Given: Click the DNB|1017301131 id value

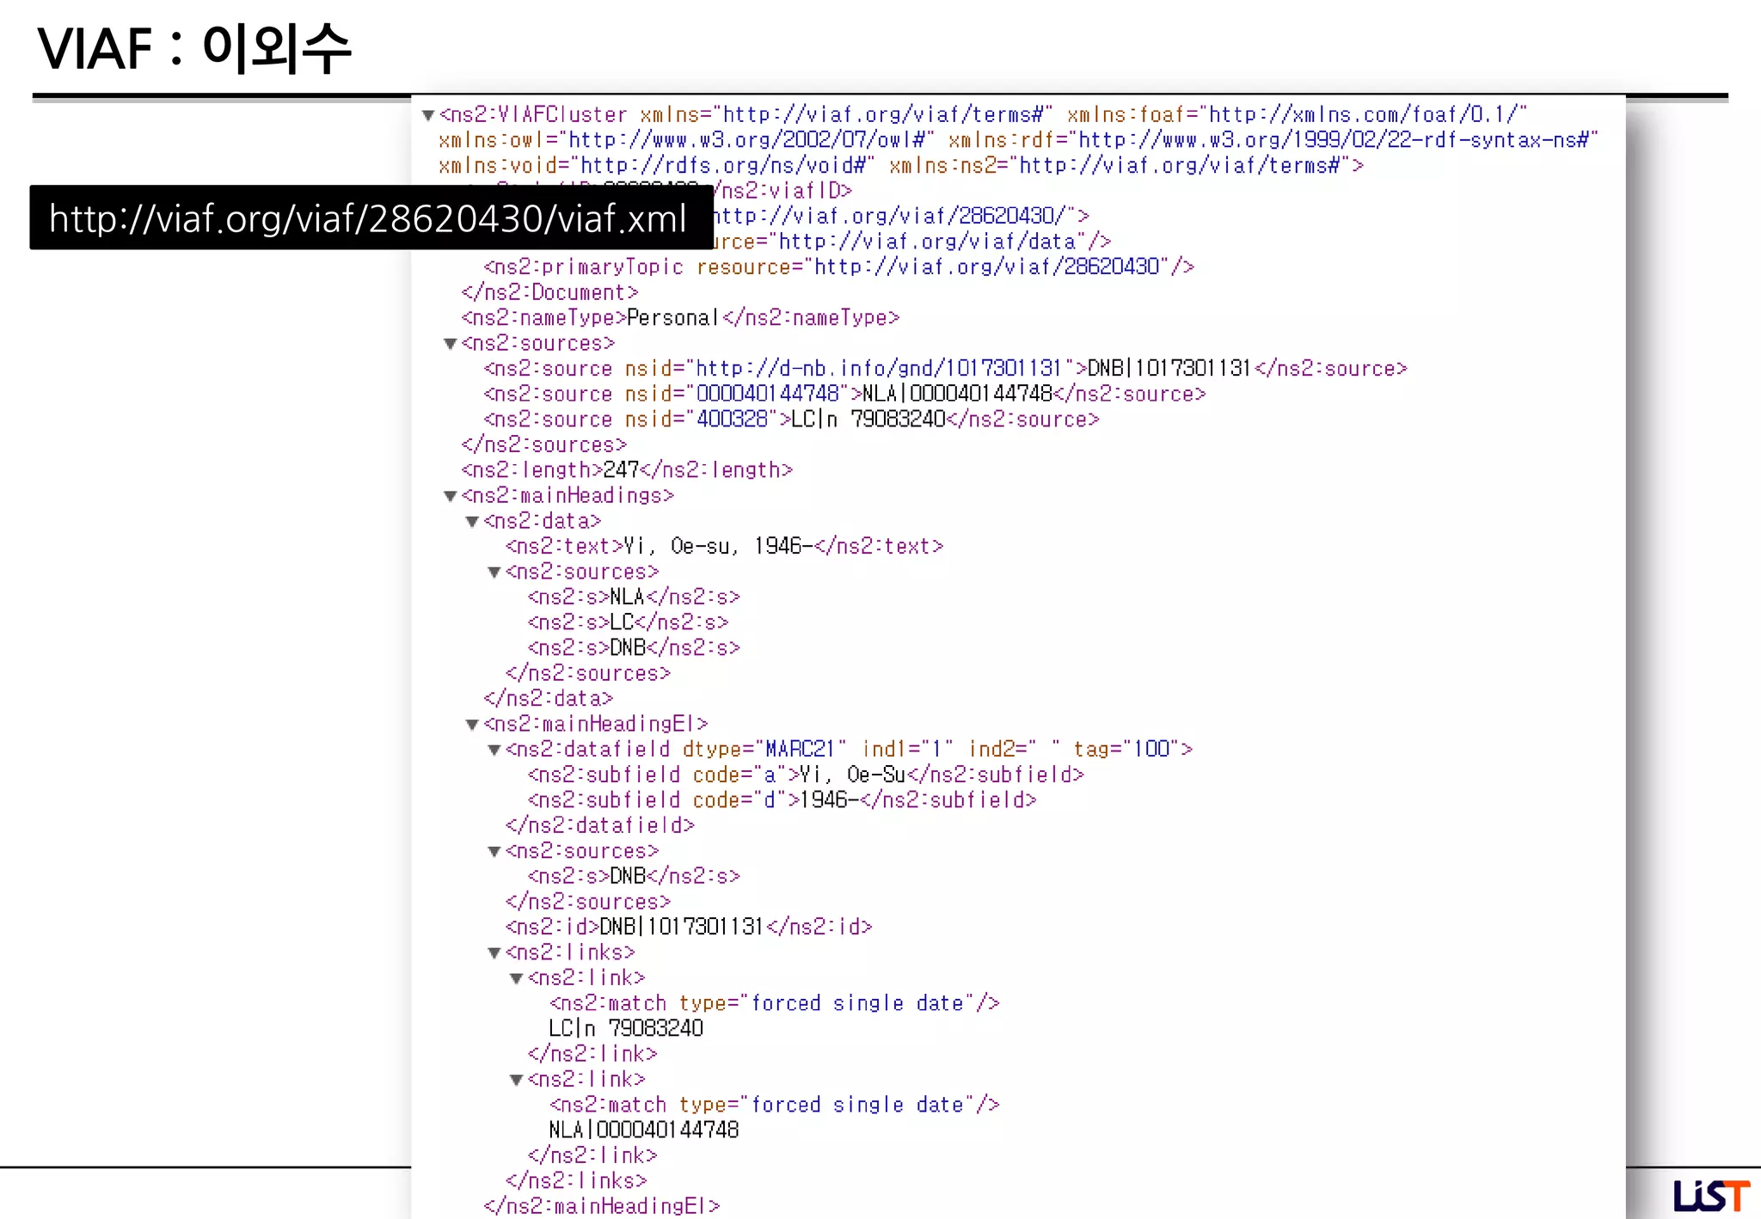Looking at the screenshot, I should point(681,927).
